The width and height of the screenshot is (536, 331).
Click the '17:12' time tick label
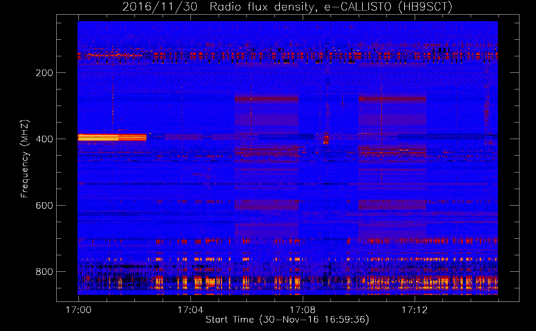pos(414,310)
